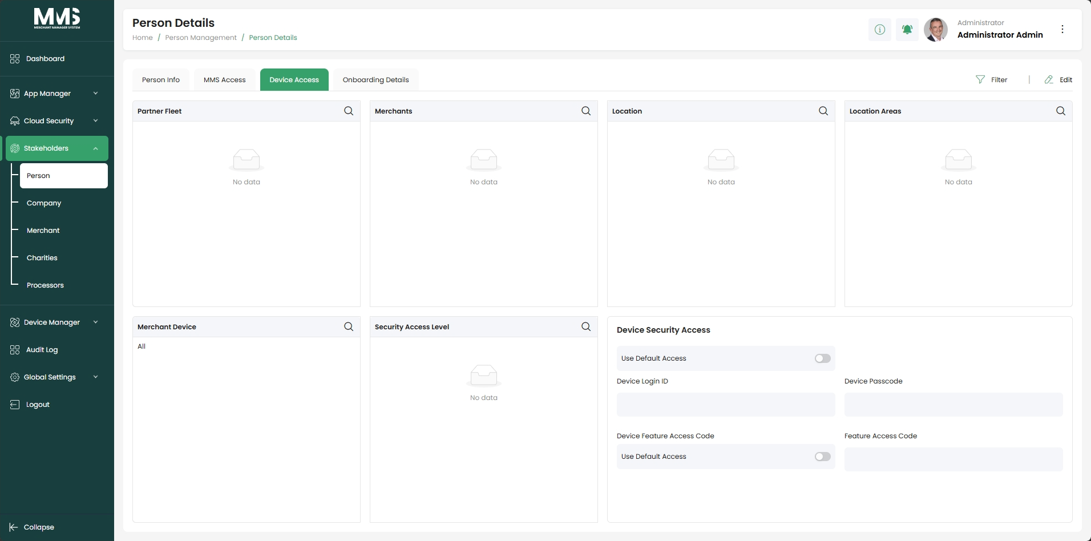Open Company in sidebar submenu
Image resolution: width=1091 pixels, height=541 pixels.
(44, 203)
